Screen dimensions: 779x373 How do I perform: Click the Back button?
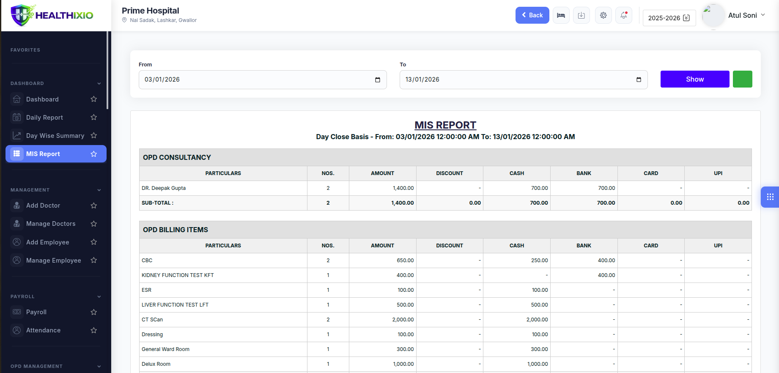[x=532, y=15]
